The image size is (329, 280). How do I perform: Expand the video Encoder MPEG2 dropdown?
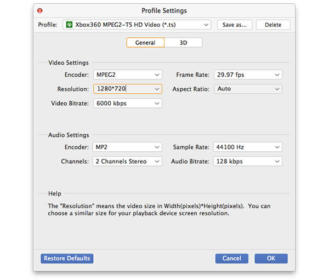pos(127,75)
